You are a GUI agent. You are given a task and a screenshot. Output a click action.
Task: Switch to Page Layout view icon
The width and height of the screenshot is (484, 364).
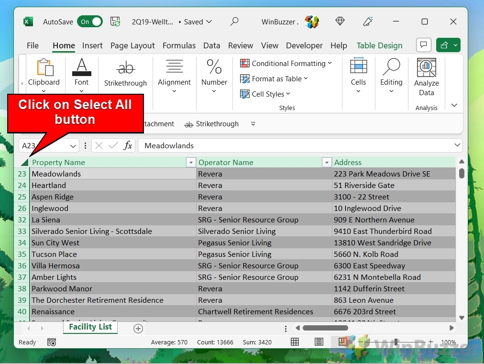tap(319, 342)
